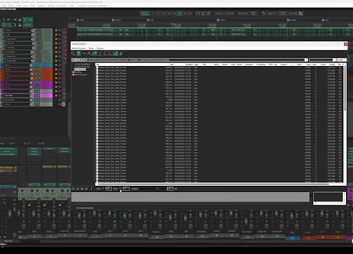353x254 pixels.
Task: Open the Track menu in REAPER menu bar
Action: [x=32, y=6]
